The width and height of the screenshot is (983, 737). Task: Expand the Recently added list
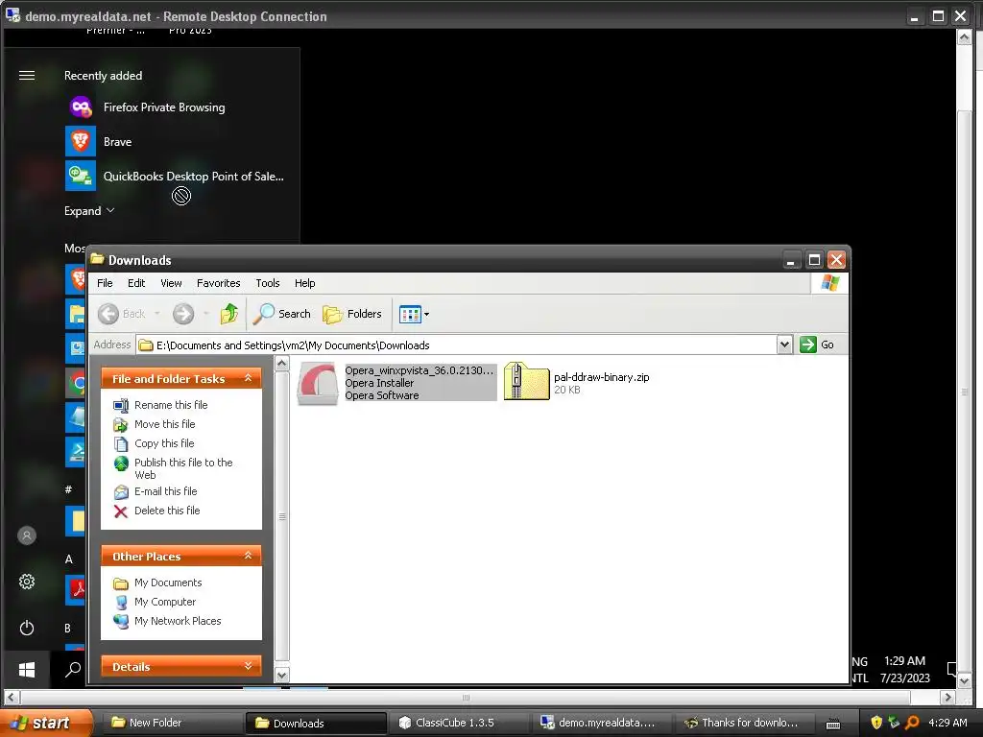point(89,210)
